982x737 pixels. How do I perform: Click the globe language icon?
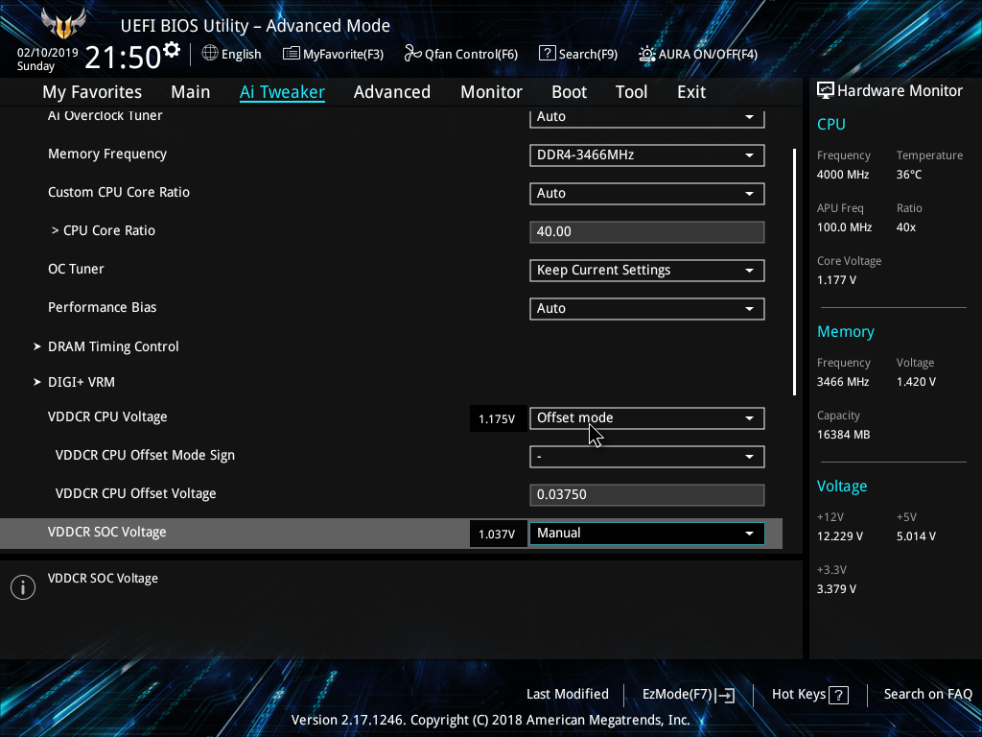click(210, 54)
